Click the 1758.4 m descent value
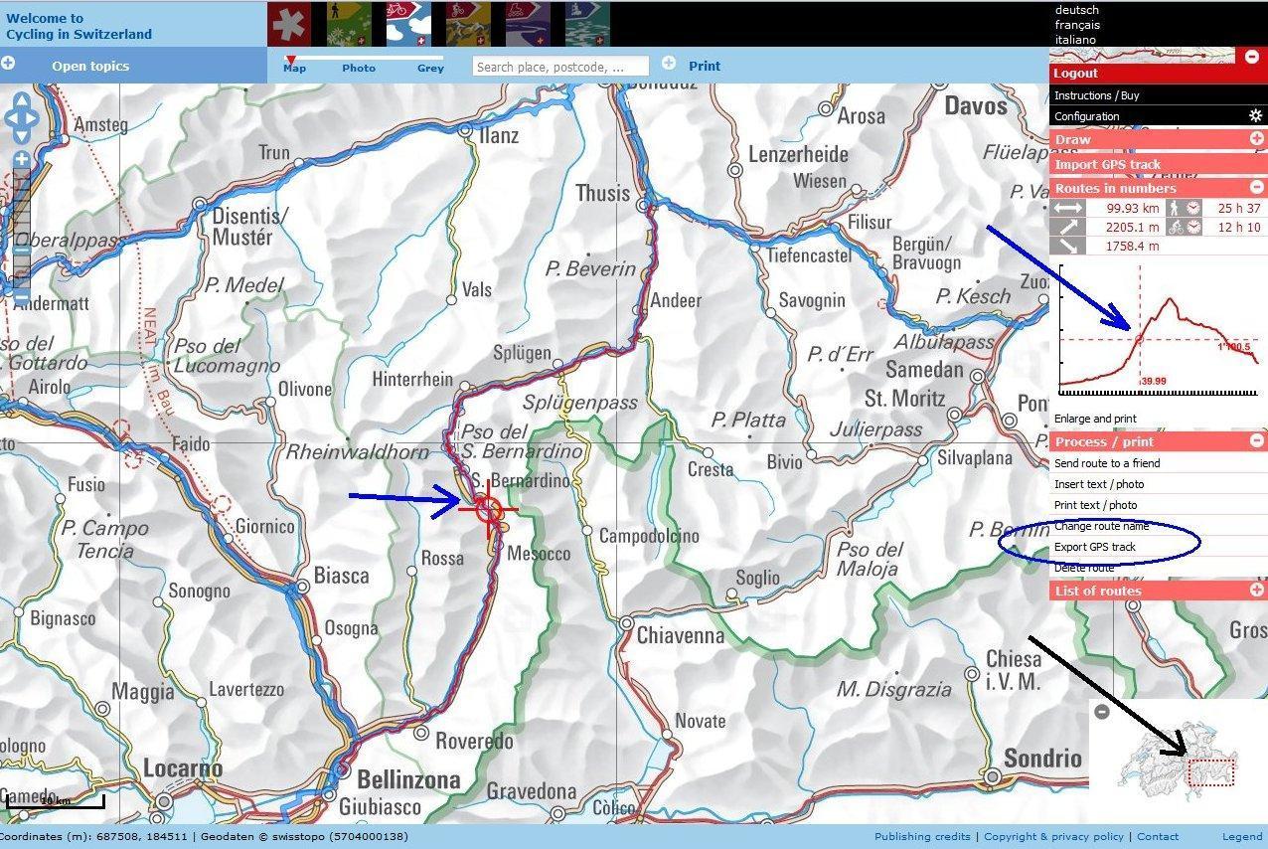Screen dimensions: 1268x849 [x=1133, y=247]
